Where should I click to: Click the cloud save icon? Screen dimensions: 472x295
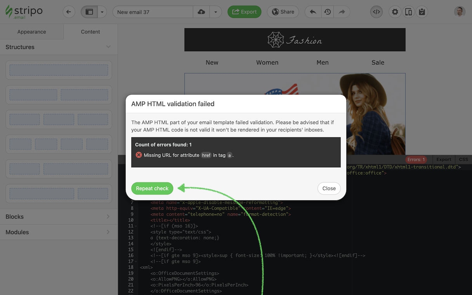point(201,12)
